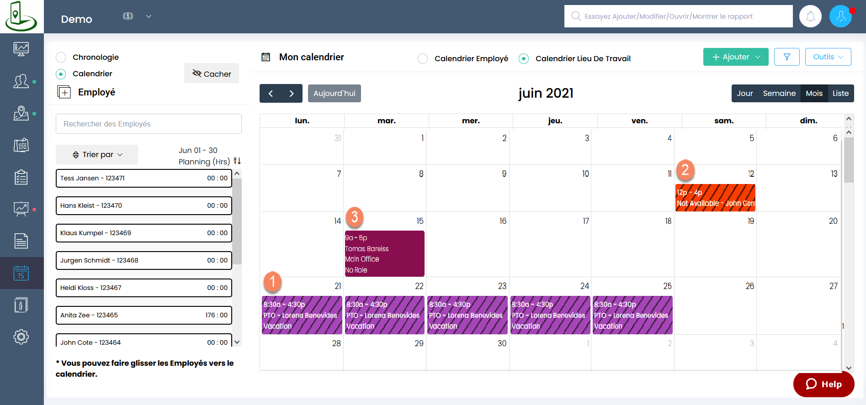Viewport: 866px width, 405px height.
Task: Open the Outils dropdown menu
Action: (x=828, y=57)
